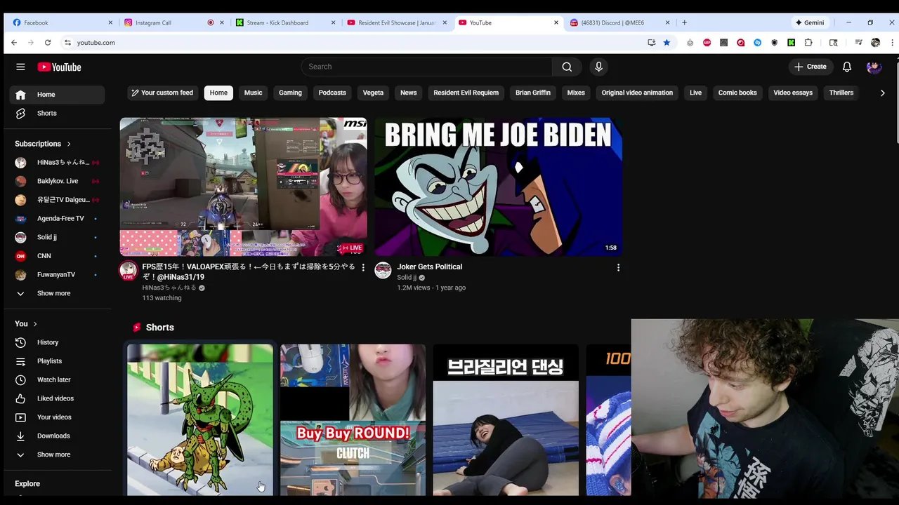Viewport: 899px width, 505px height.
Task: Open the Gemini button in Chrome
Action: [x=809, y=22]
